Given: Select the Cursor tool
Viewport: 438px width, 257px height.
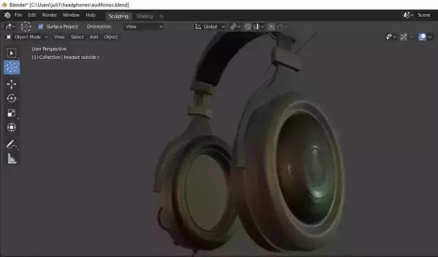Looking at the screenshot, I should tap(12, 67).
